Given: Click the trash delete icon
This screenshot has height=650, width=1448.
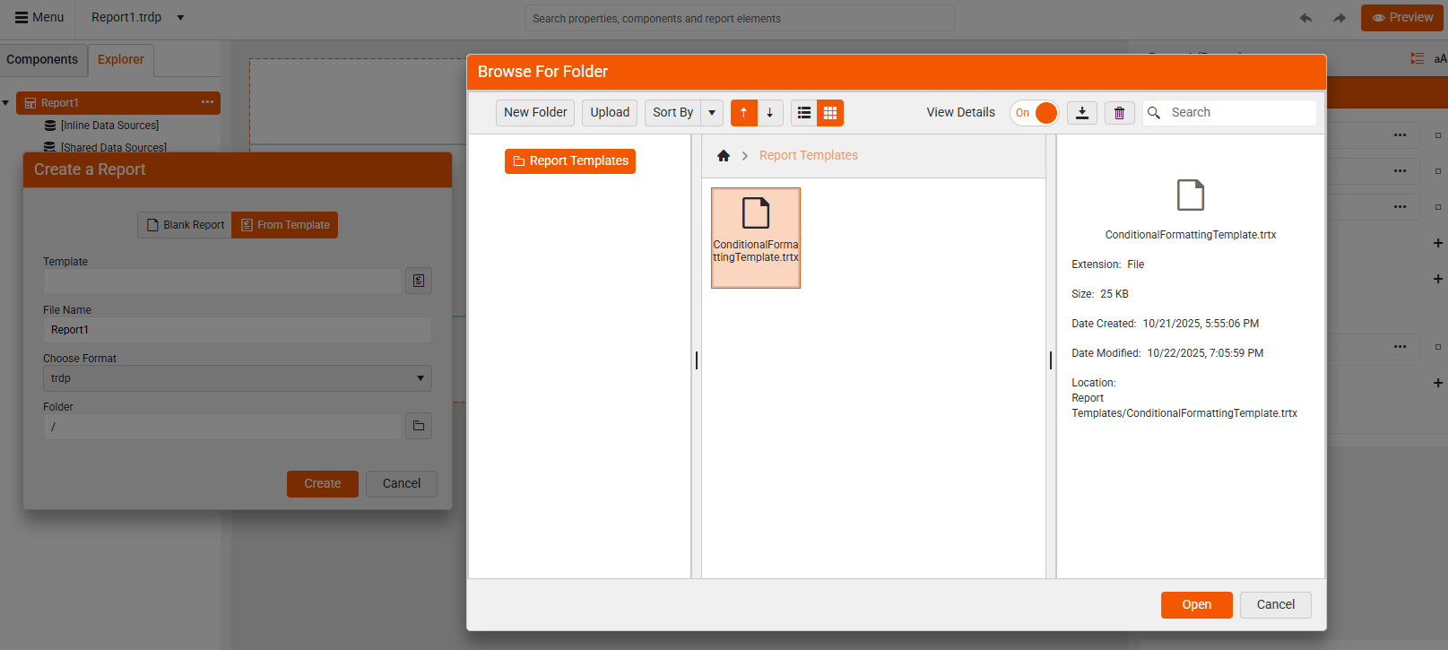Looking at the screenshot, I should pyautogui.click(x=1119, y=113).
